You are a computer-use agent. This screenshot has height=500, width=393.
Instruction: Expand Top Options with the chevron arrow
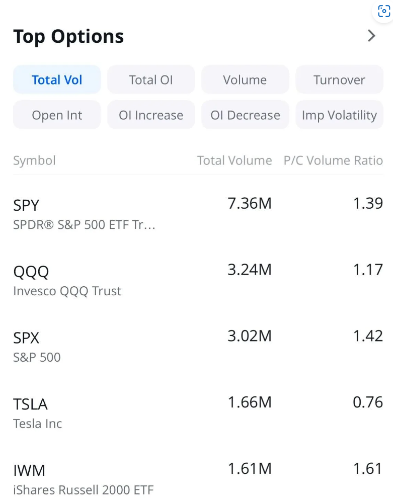click(371, 36)
